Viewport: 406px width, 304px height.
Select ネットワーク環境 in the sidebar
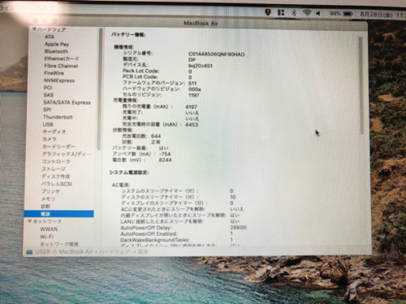59,244
